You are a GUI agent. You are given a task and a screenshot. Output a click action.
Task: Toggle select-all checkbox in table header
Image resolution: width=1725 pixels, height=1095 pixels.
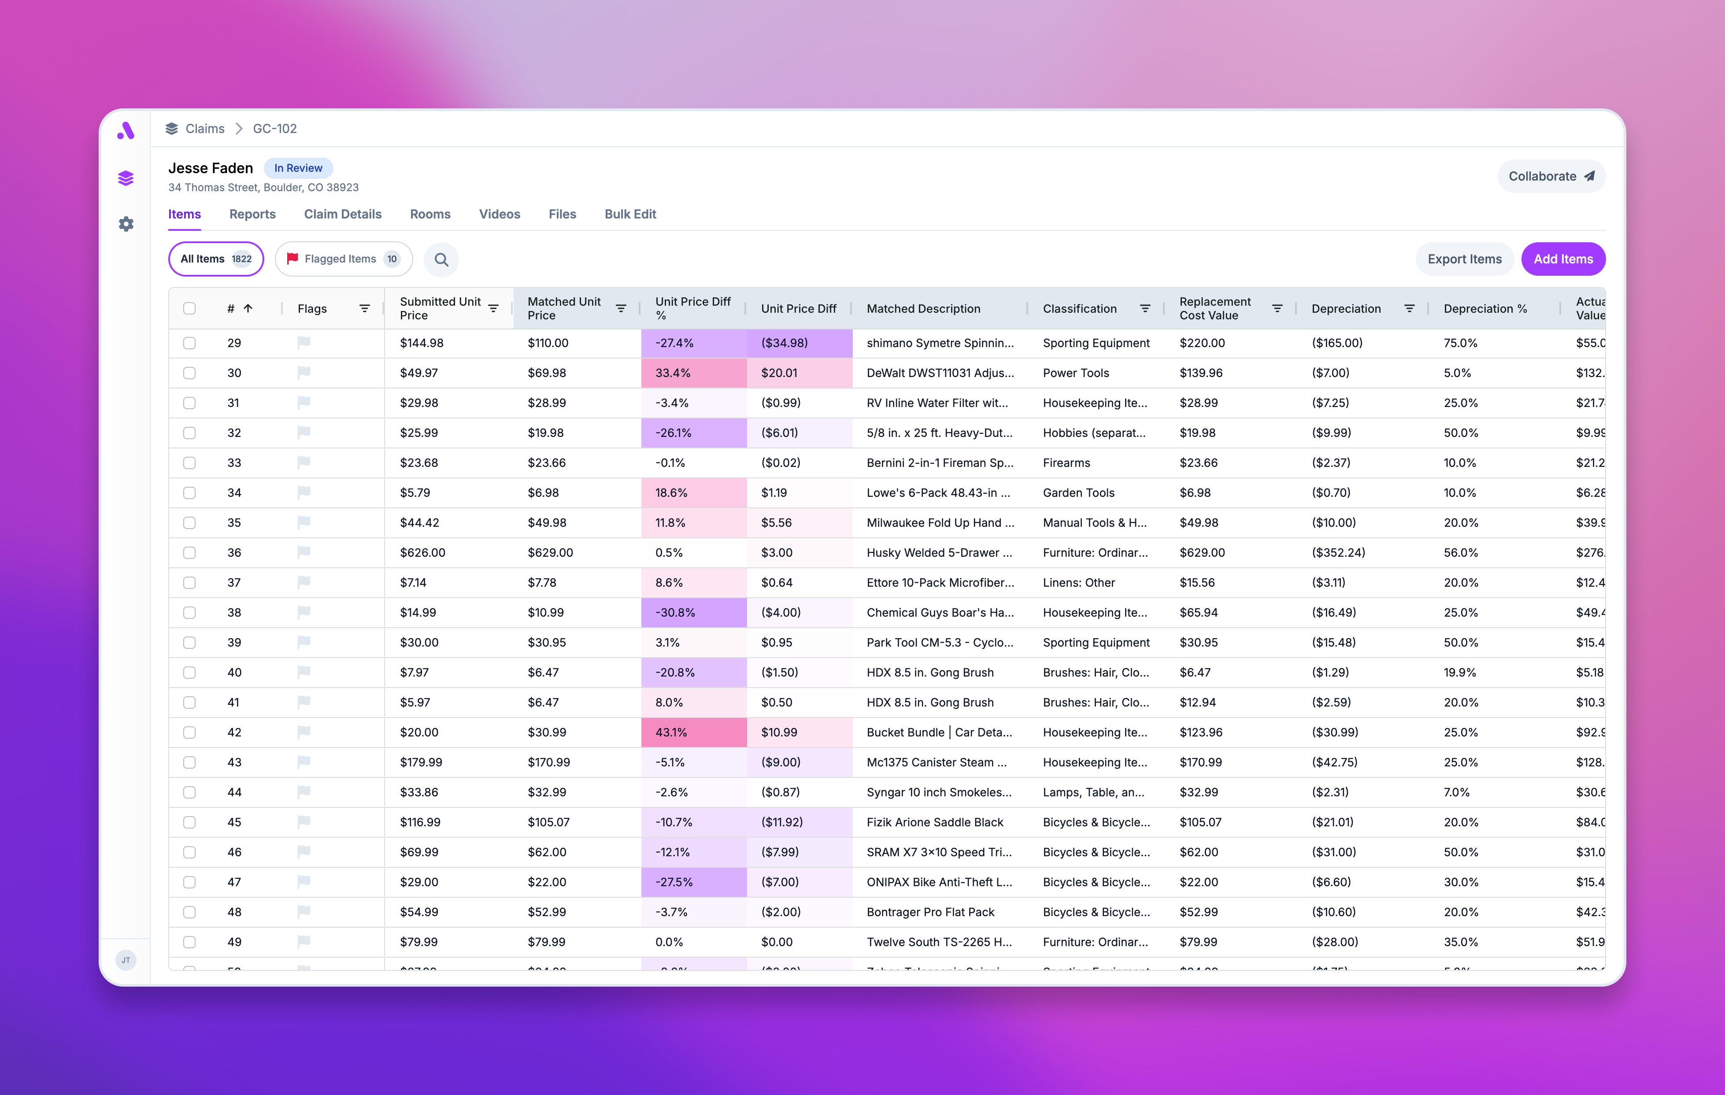pyautogui.click(x=189, y=309)
